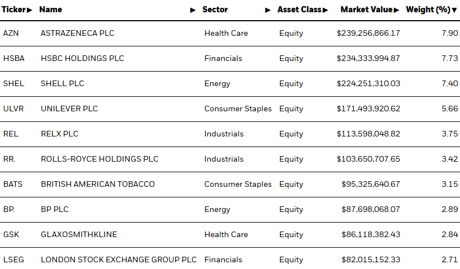Open the HSBC HOLDINGS PLC row

coord(230,58)
